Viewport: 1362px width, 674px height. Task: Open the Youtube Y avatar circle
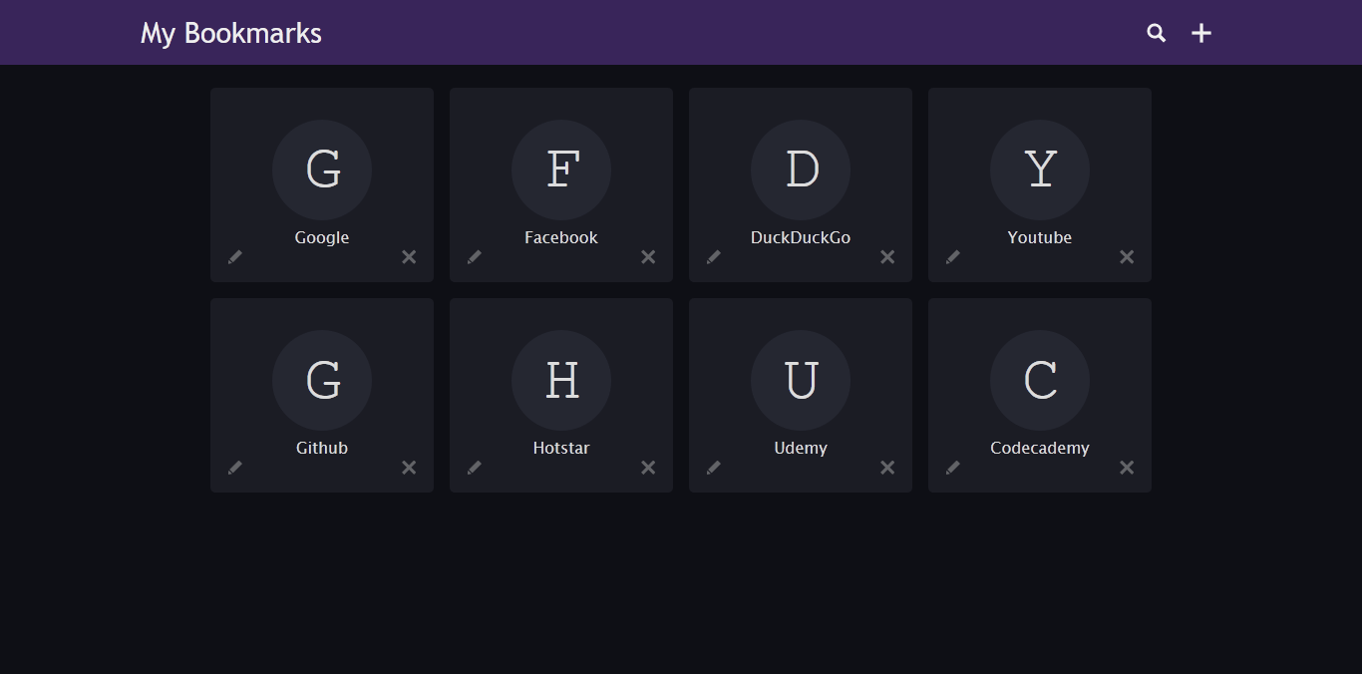coord(1040,169)
